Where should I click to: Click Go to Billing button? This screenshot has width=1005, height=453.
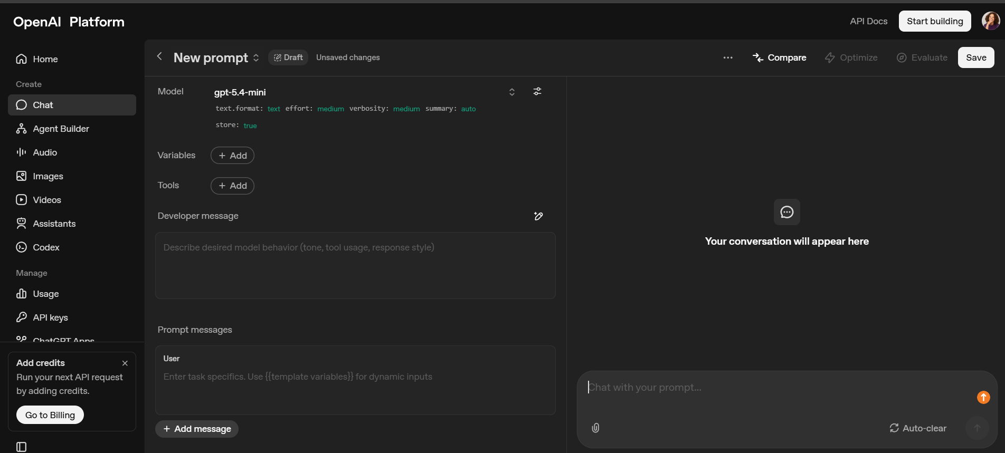tap(50, 415)
